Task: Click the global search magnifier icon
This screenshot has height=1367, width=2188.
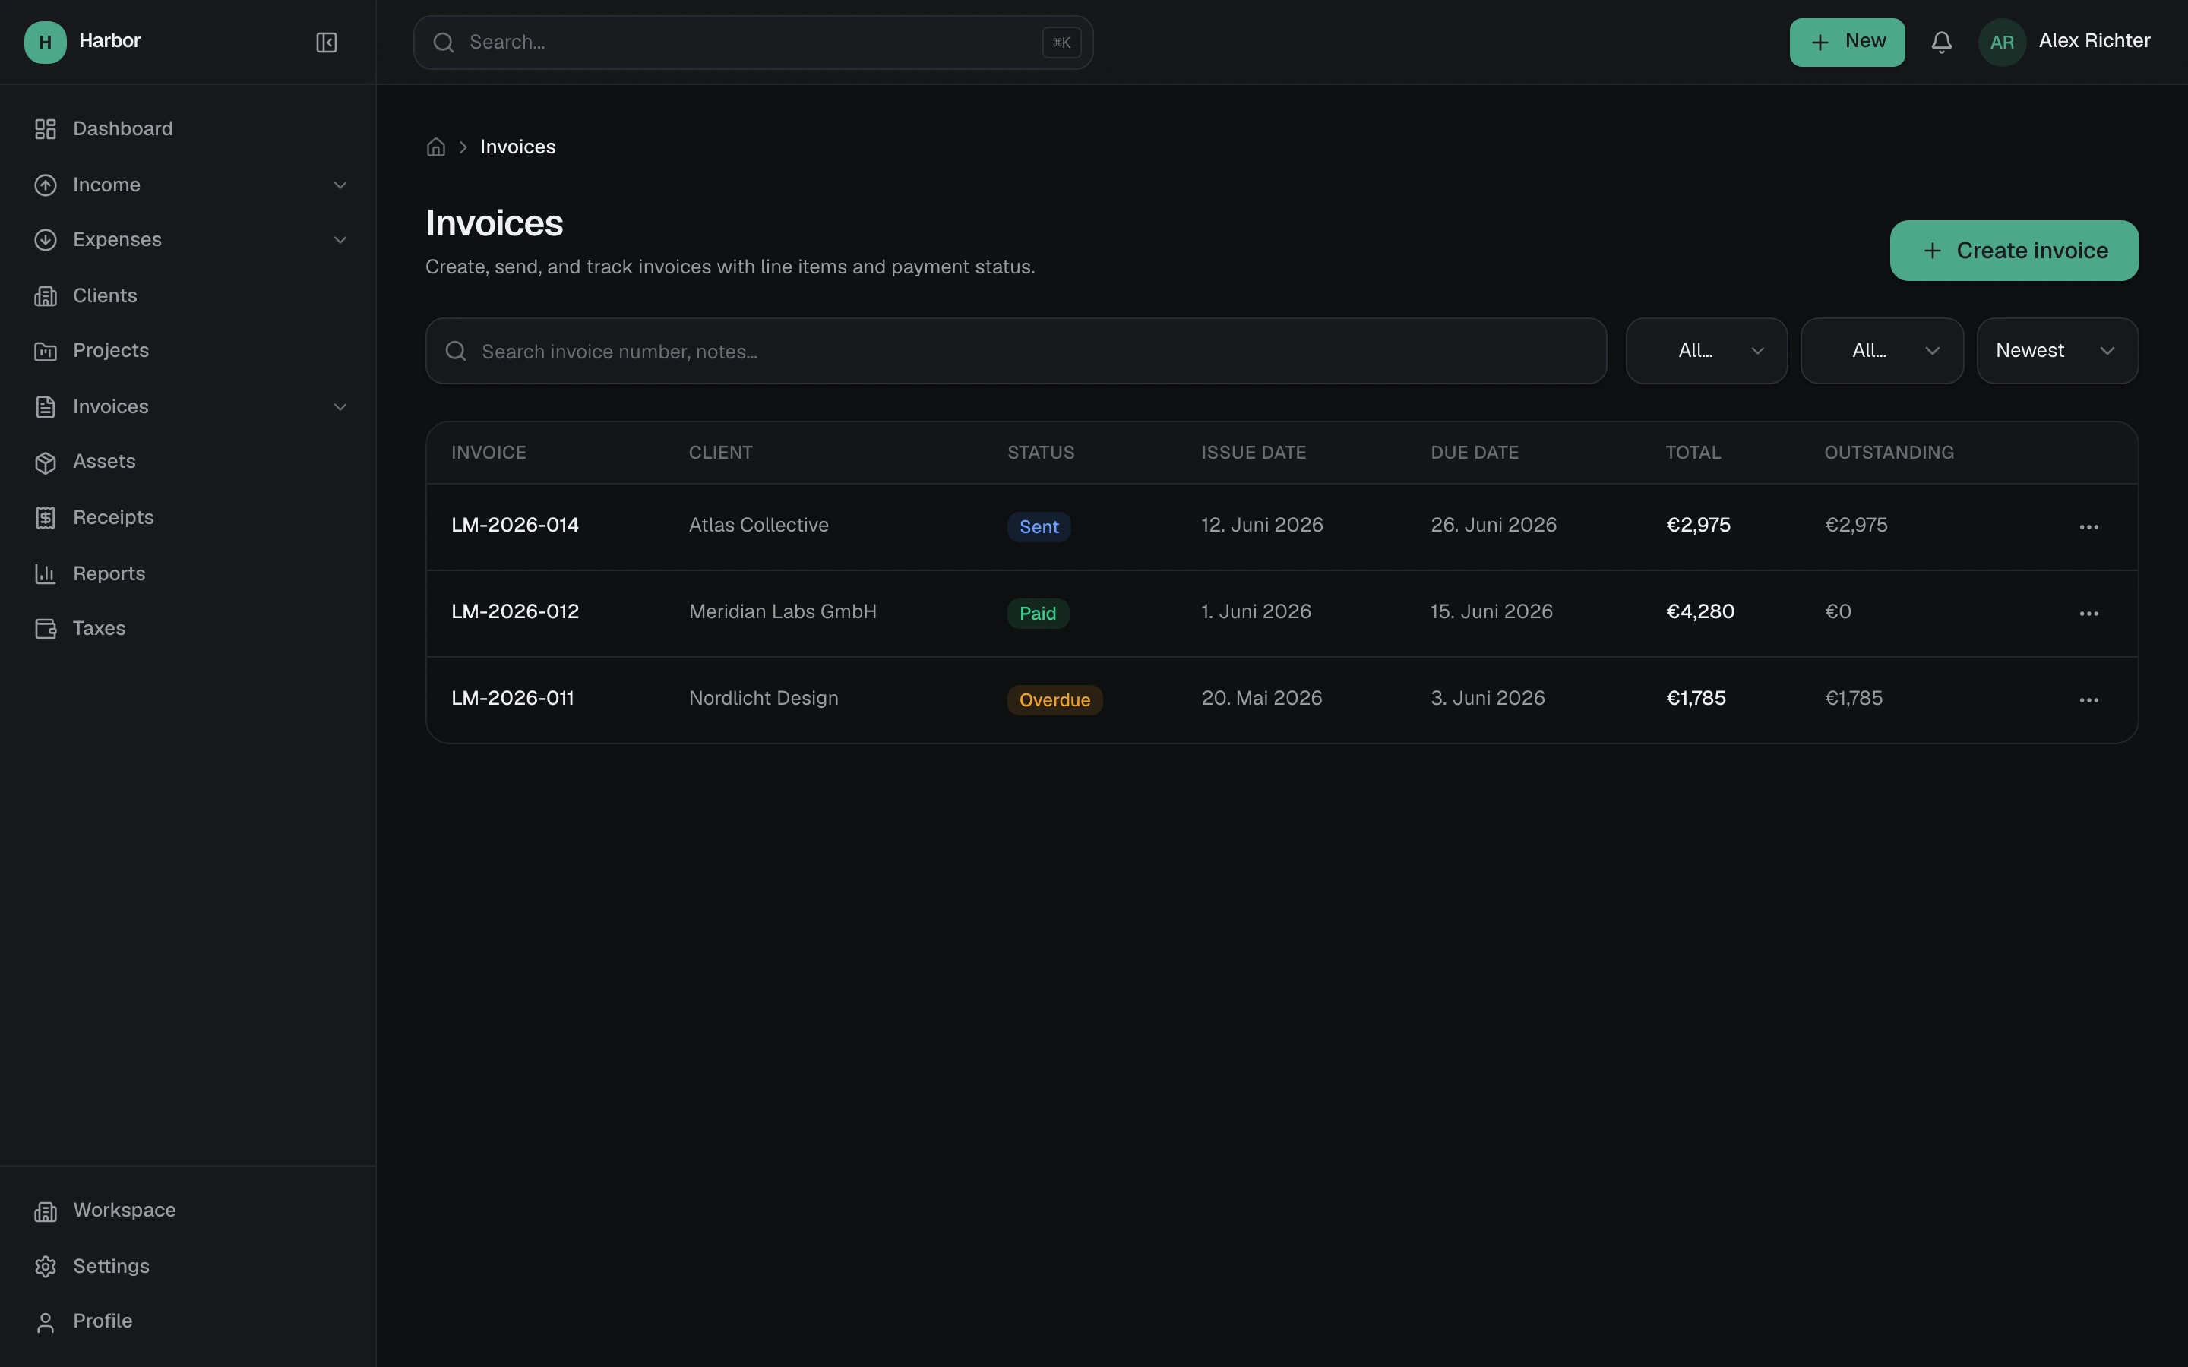Action: [x=443, y=43]
